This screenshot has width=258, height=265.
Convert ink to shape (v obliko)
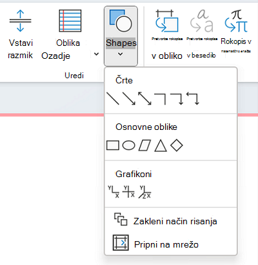pos(167,34)
